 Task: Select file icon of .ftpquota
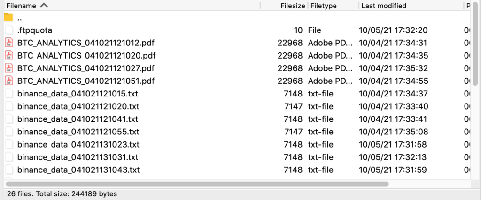point(9,30)
